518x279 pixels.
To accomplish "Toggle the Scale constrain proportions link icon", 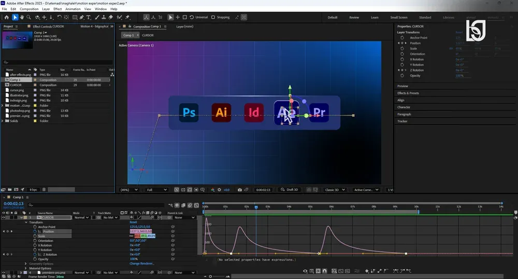I will coord(132,236).
